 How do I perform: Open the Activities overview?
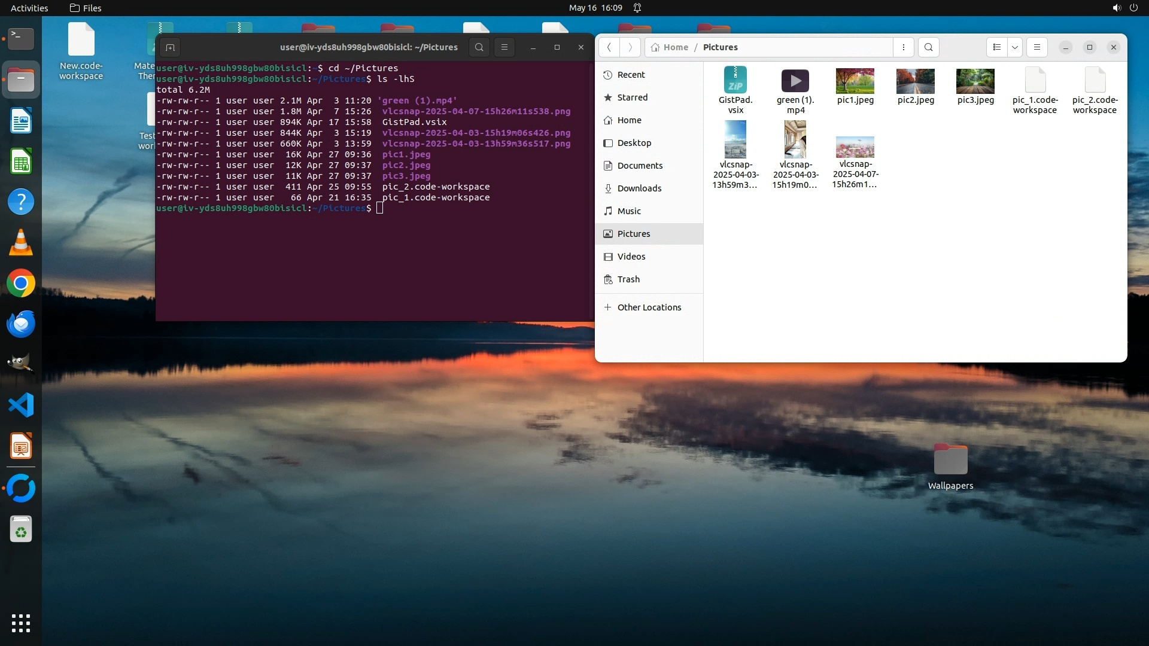coord(29,8)
